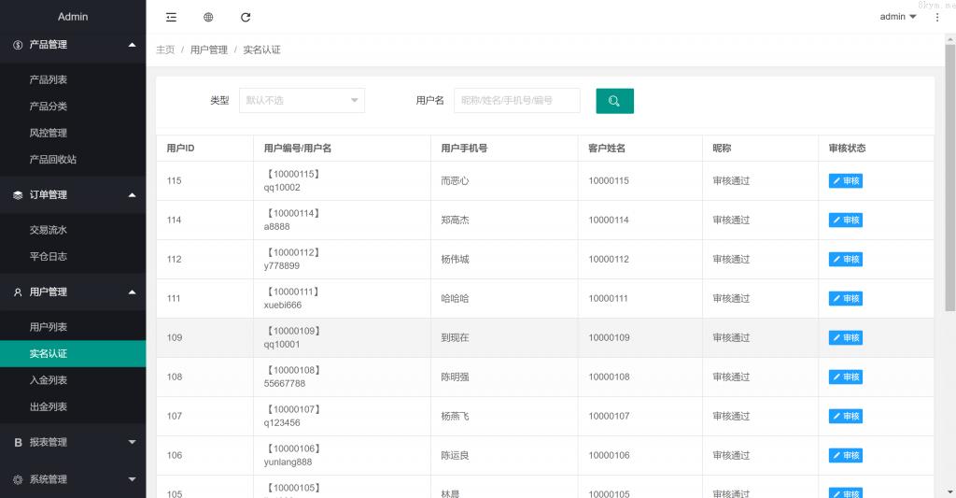Select 交易流水 from the sidebar
Image resolution: width=956 pixels, height=498 pixels.
(49, 230)
